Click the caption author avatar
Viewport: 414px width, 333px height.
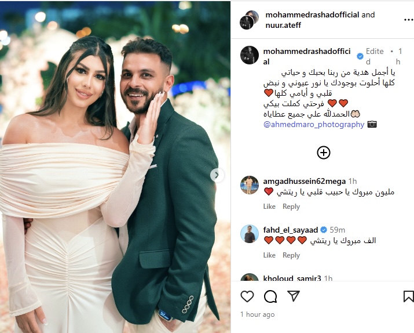[x=249, y=55]
